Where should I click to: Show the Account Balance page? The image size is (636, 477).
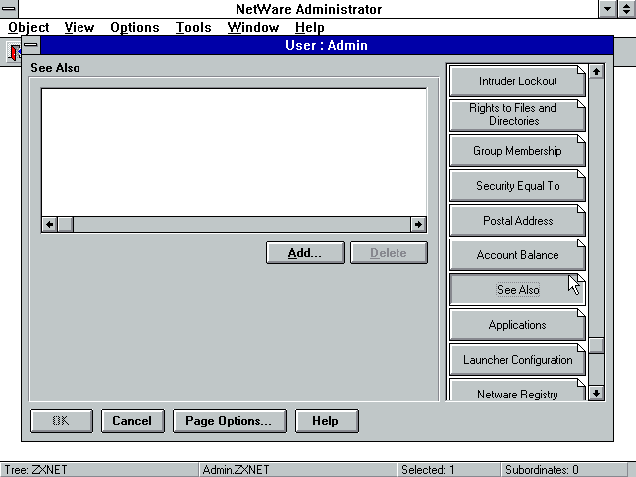tap(517, 255)
